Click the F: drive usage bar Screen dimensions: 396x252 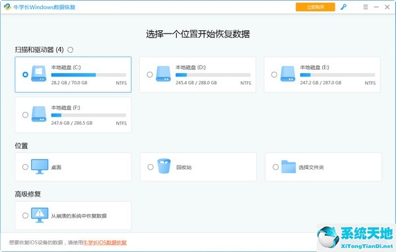[88, 115]
